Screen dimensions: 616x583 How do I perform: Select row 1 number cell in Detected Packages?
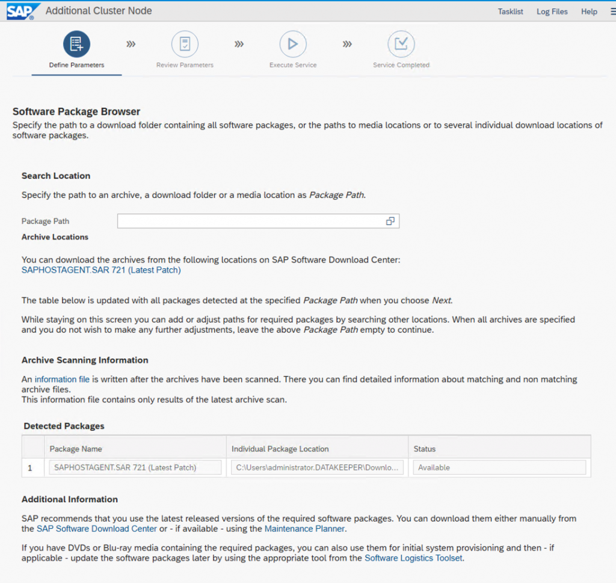(32, 468)
